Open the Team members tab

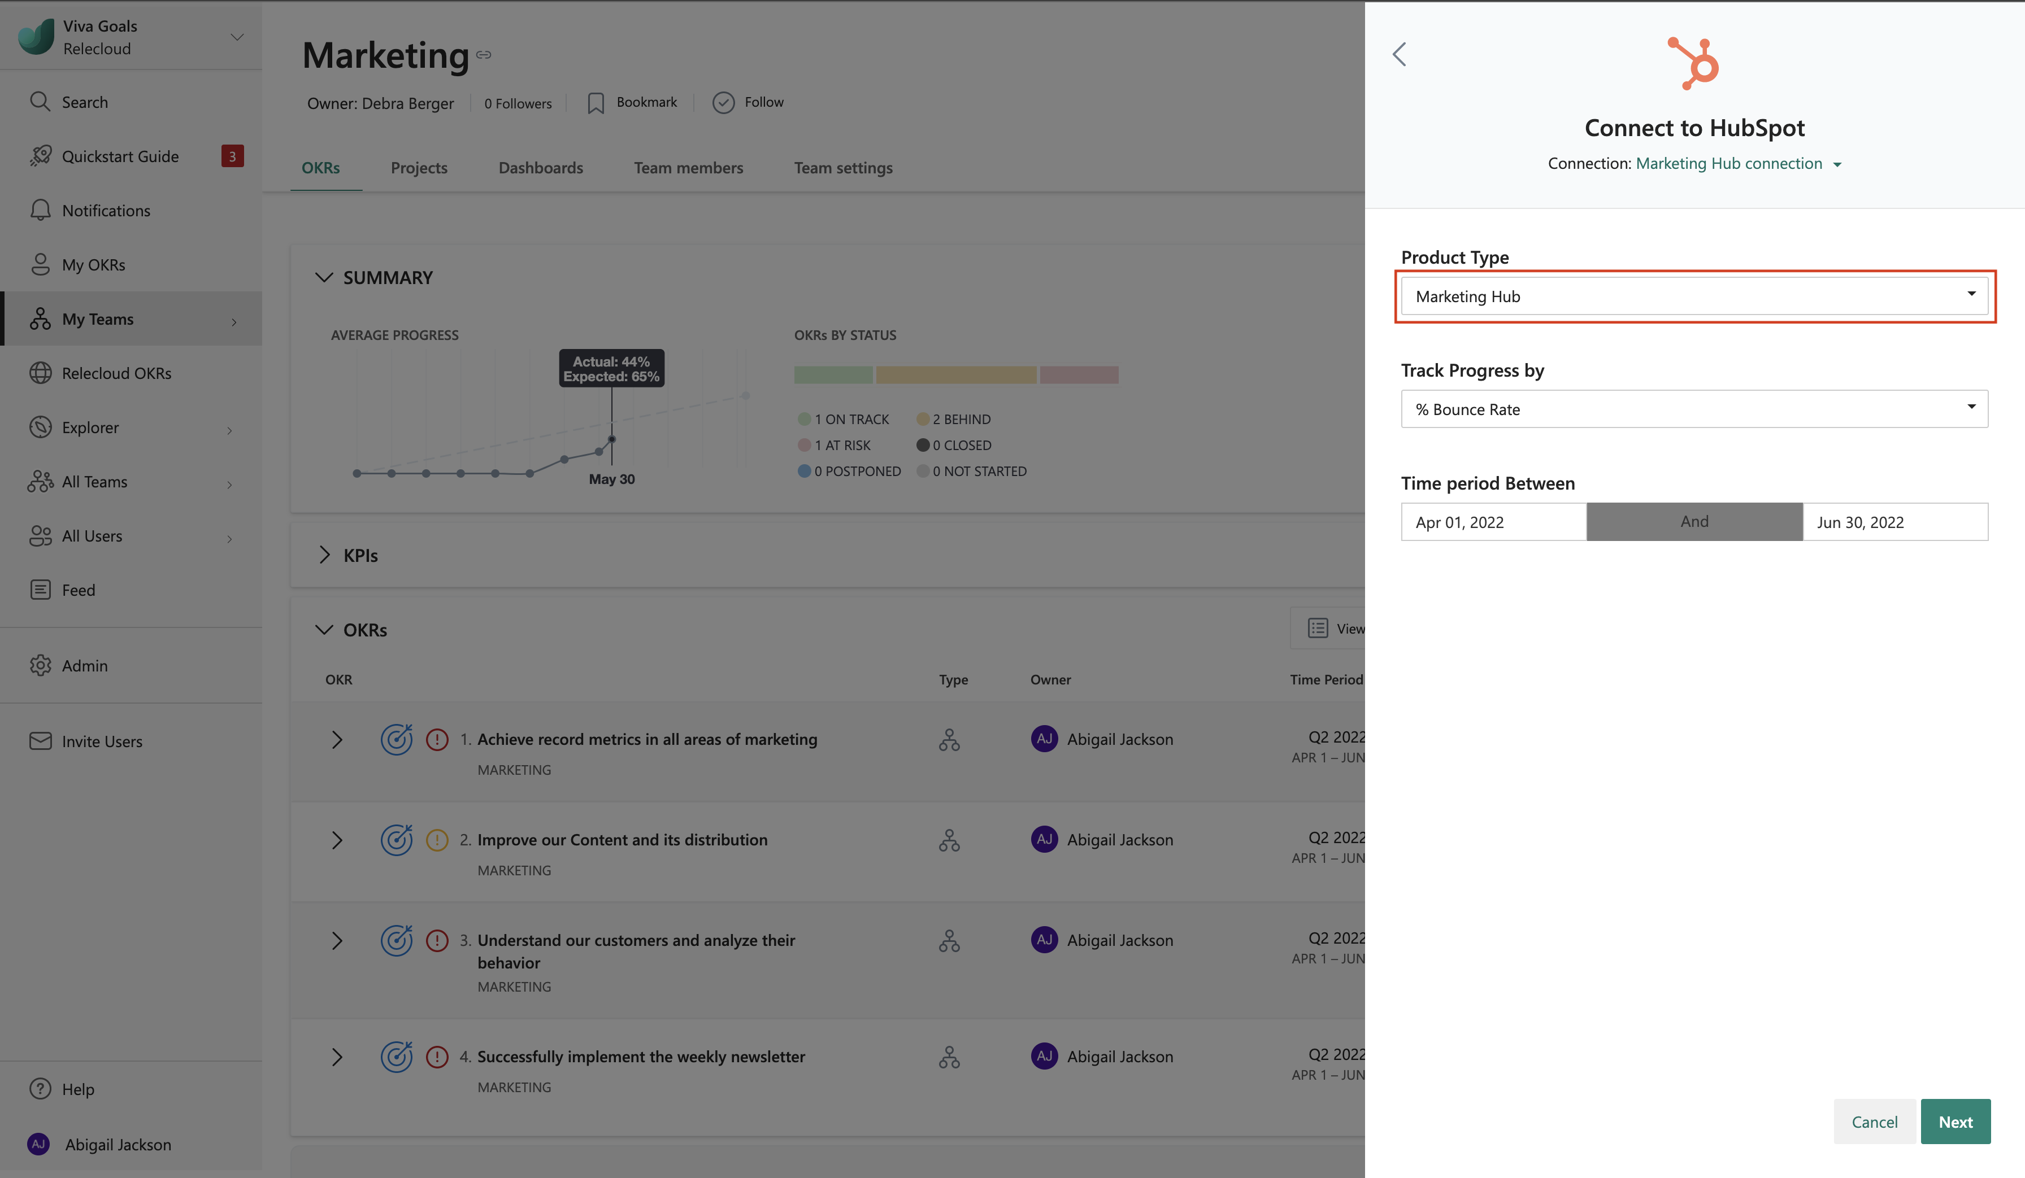coord(688,168)
